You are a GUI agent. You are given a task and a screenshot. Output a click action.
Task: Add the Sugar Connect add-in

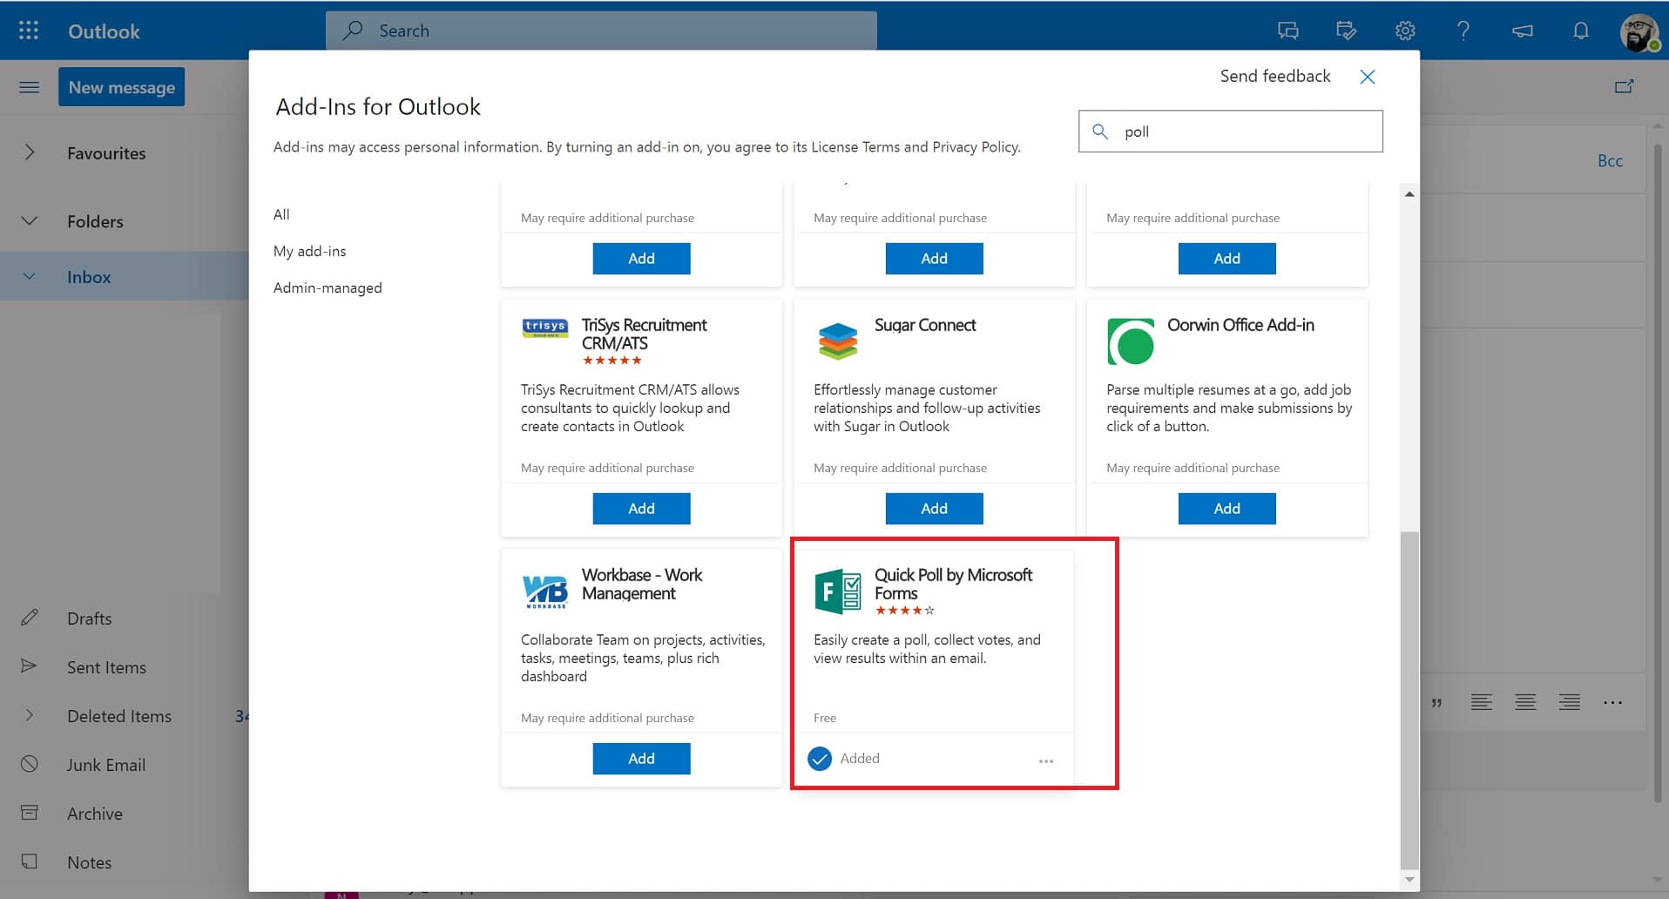pos(934,508)
